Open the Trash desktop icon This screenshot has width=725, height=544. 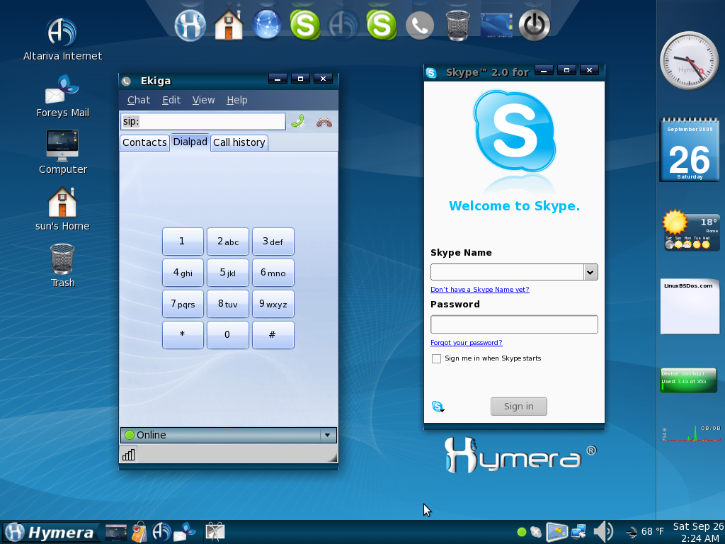[62, 266]
